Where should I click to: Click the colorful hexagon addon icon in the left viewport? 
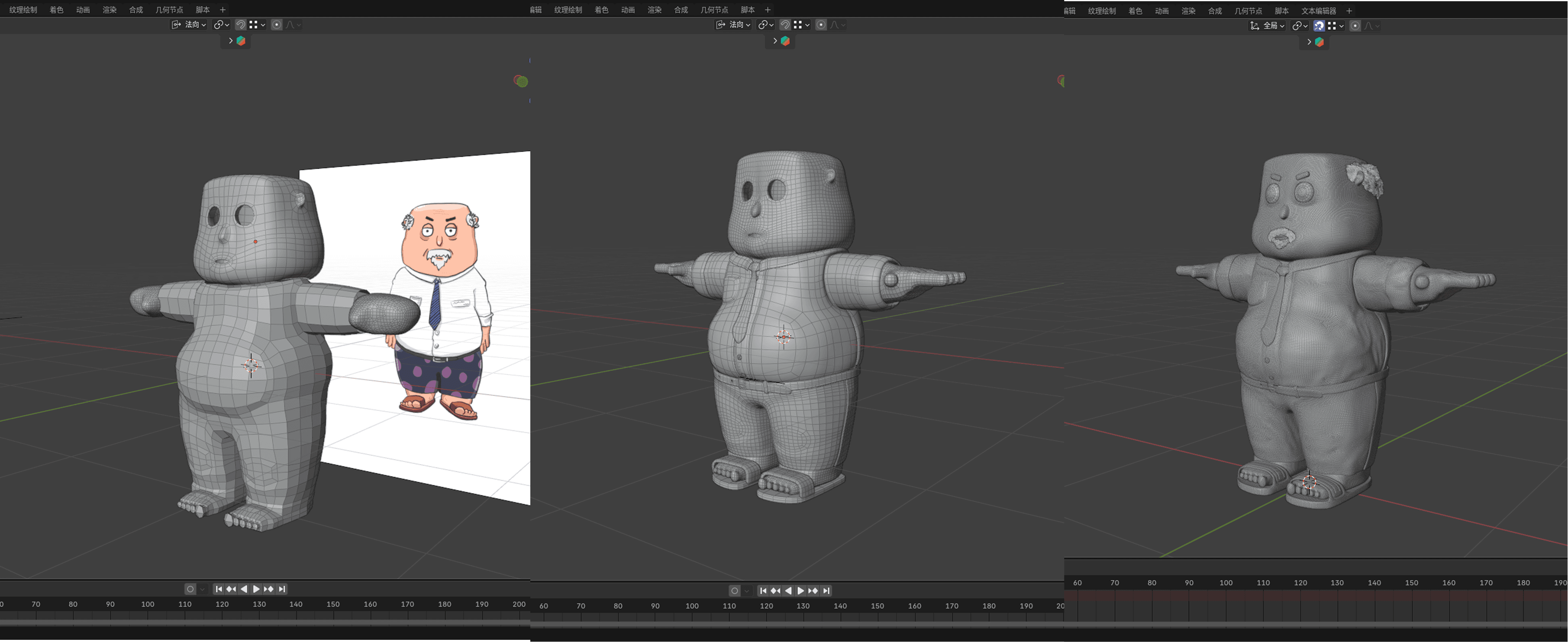tap(241, 41)
